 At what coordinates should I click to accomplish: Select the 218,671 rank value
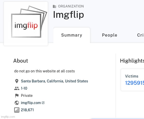pyautogui.click(x=27, y=110)
